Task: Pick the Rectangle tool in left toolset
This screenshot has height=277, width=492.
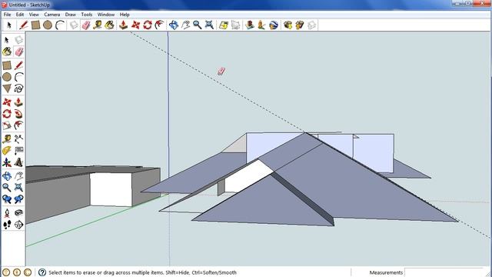Action: [x=7, y=65]
